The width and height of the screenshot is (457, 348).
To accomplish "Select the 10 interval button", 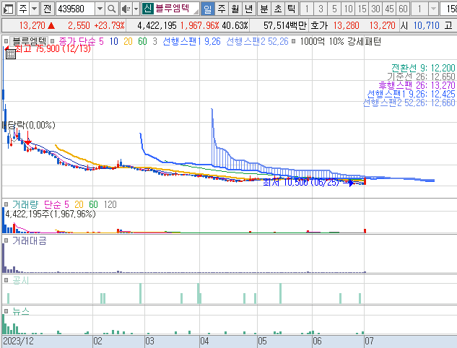I will click(348, 9).
